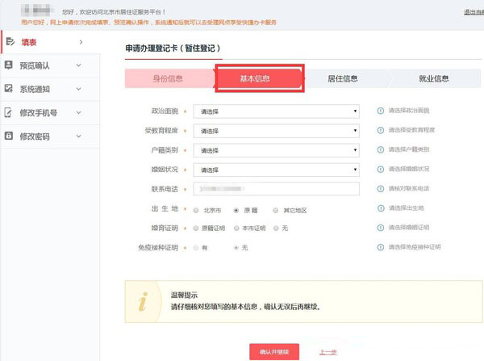Image resolution: width=484 pixels, height=361 pixels.
Task: Click the 修改手机号 edit icon
Action: pyautogui.click(x=9, y=112)
